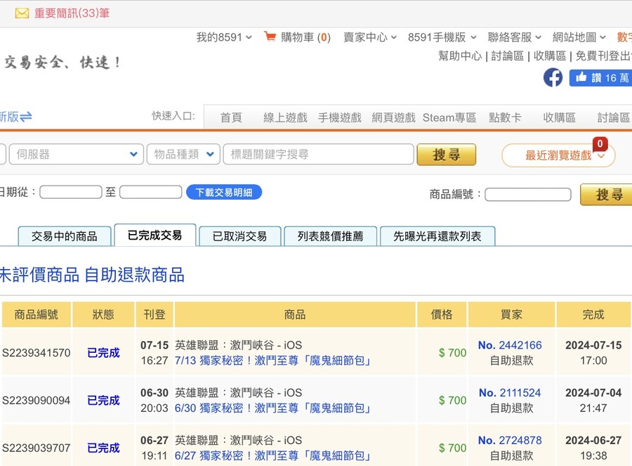Click product number S2239341570
The width and height of the screenshot is (632, 466).
37,353
